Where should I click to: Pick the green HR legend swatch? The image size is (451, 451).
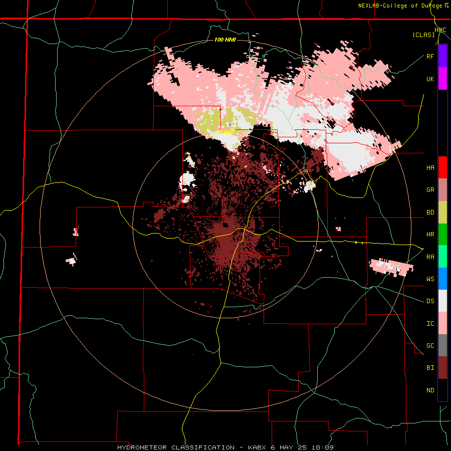442,235
